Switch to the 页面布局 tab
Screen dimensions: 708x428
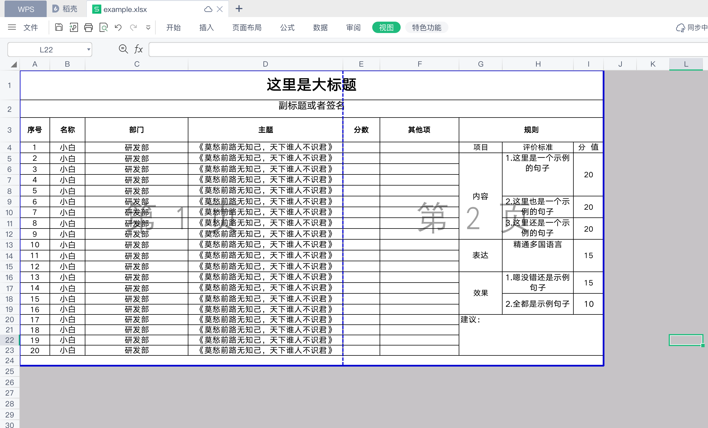[247, 28]
